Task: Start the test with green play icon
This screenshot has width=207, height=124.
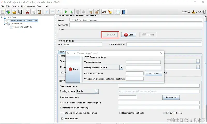Action: coord(66,12)
